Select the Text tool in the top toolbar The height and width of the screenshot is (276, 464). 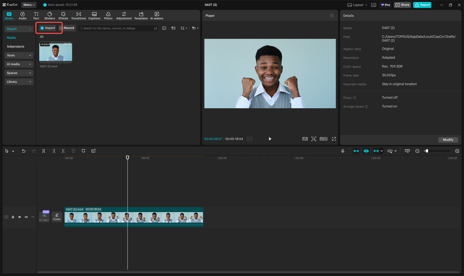point(36,15)
